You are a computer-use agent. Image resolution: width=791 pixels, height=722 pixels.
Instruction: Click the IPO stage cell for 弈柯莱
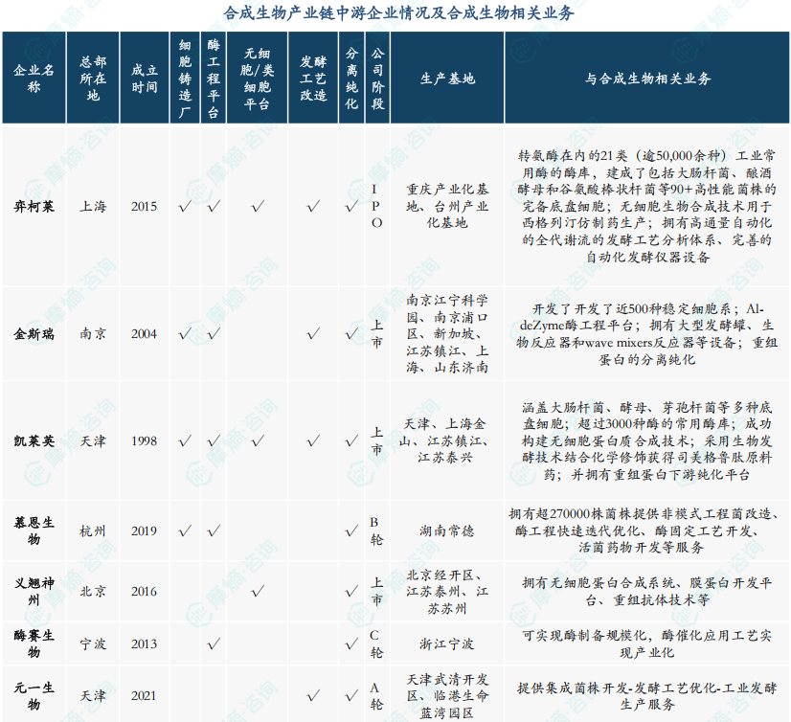(376, 206)
